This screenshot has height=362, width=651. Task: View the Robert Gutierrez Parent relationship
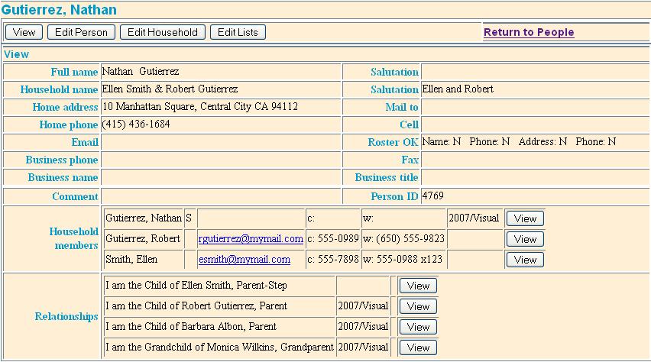point(418,306)
